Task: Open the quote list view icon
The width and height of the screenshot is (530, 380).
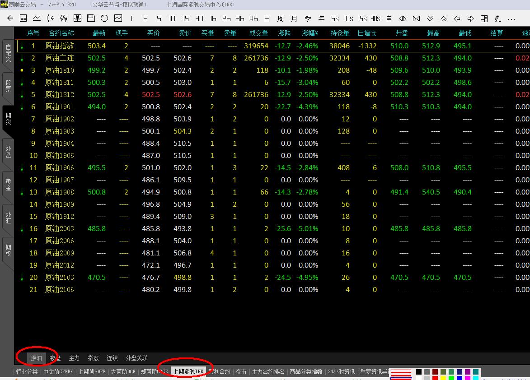Action: (23, 19)
